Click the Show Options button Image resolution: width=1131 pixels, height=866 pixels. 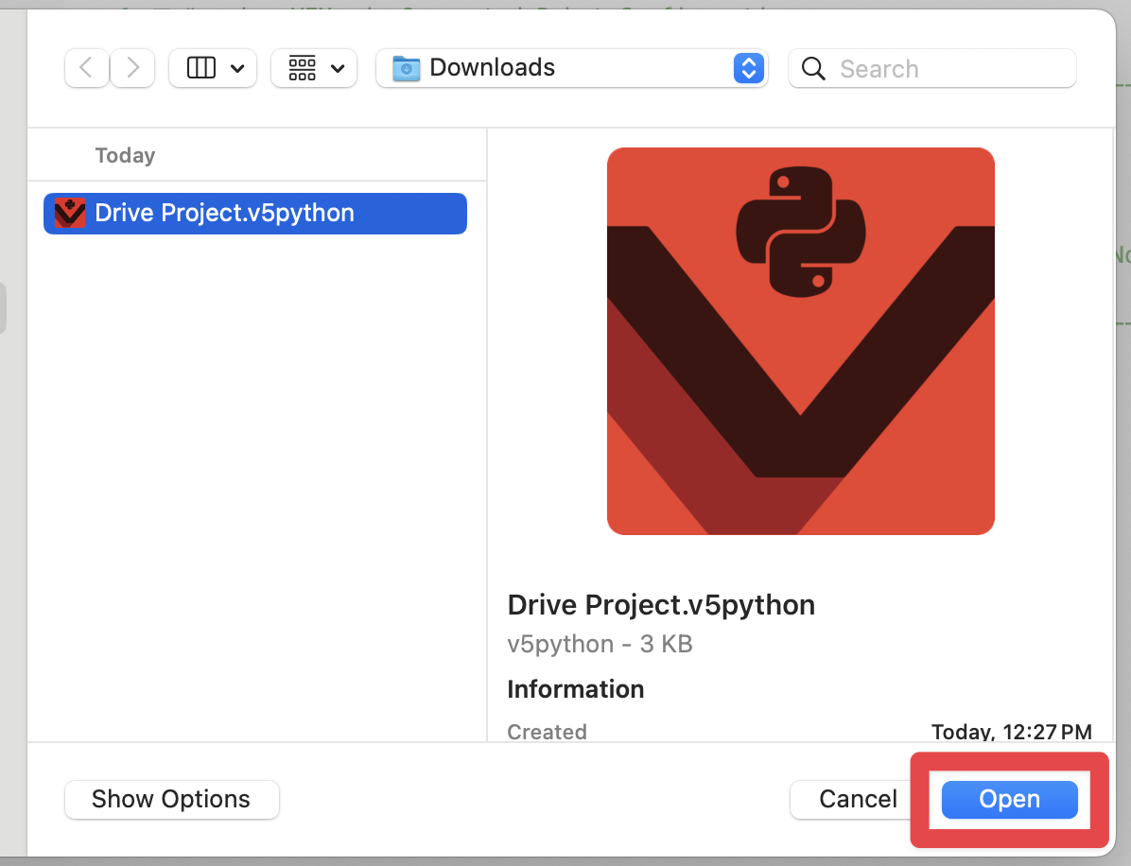click(171, 799)
